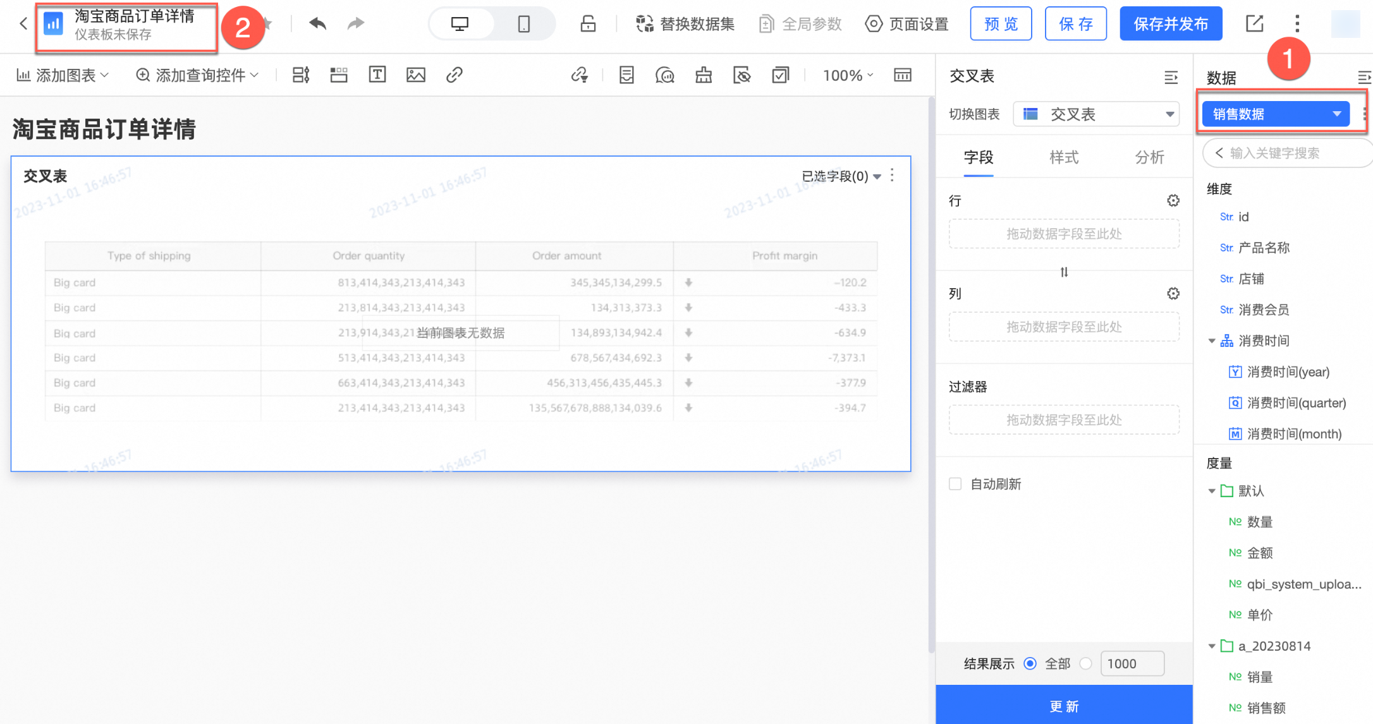This screenshot has width=1373, height=724.
Task: Click the keyword search field 输入关键字搜索
Action: 1288,153
